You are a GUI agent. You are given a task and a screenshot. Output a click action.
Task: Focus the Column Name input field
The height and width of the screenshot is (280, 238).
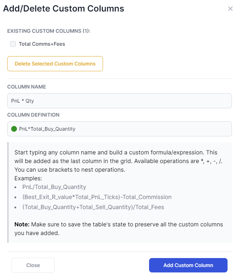pos(119,101)
